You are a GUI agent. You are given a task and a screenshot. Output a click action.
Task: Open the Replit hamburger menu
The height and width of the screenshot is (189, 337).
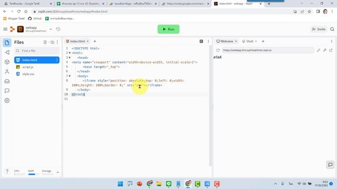coord(5,29)
